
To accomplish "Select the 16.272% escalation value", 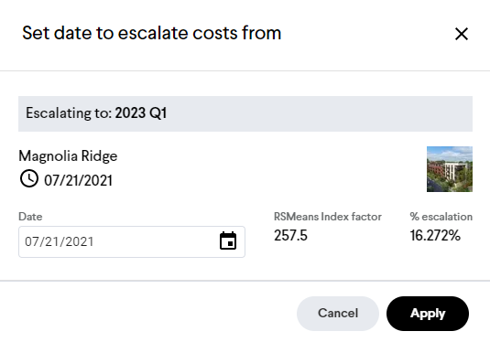I will [435, 235].
